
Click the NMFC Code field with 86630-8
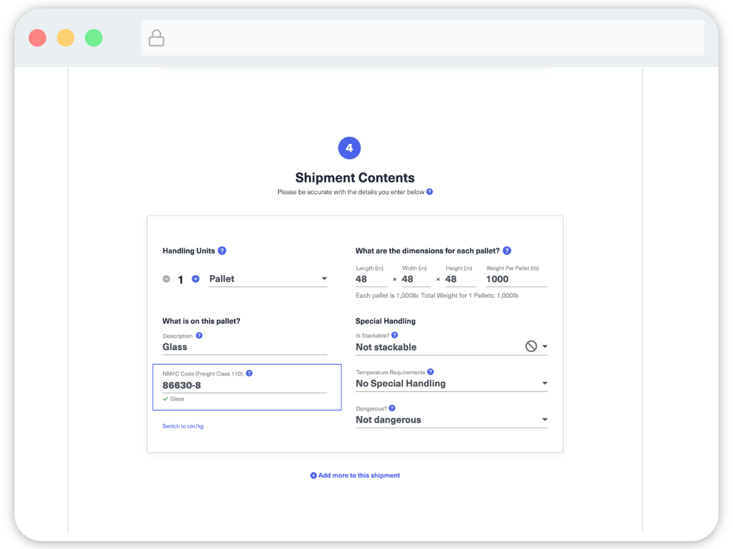click(x=244, y=386)
